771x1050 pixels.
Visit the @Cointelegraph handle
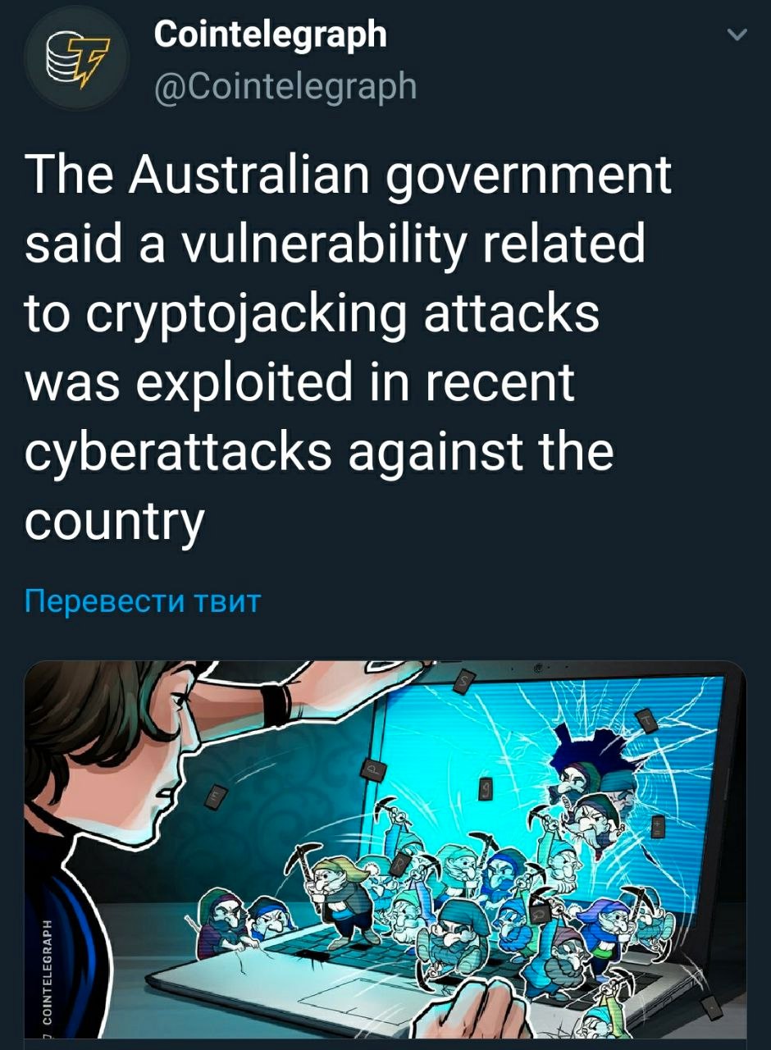coord(285,85)
